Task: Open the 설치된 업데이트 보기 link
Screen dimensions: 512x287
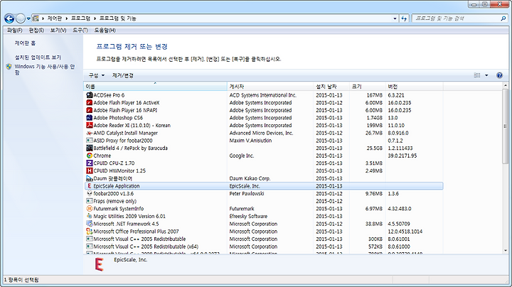Action: point(38,58)
